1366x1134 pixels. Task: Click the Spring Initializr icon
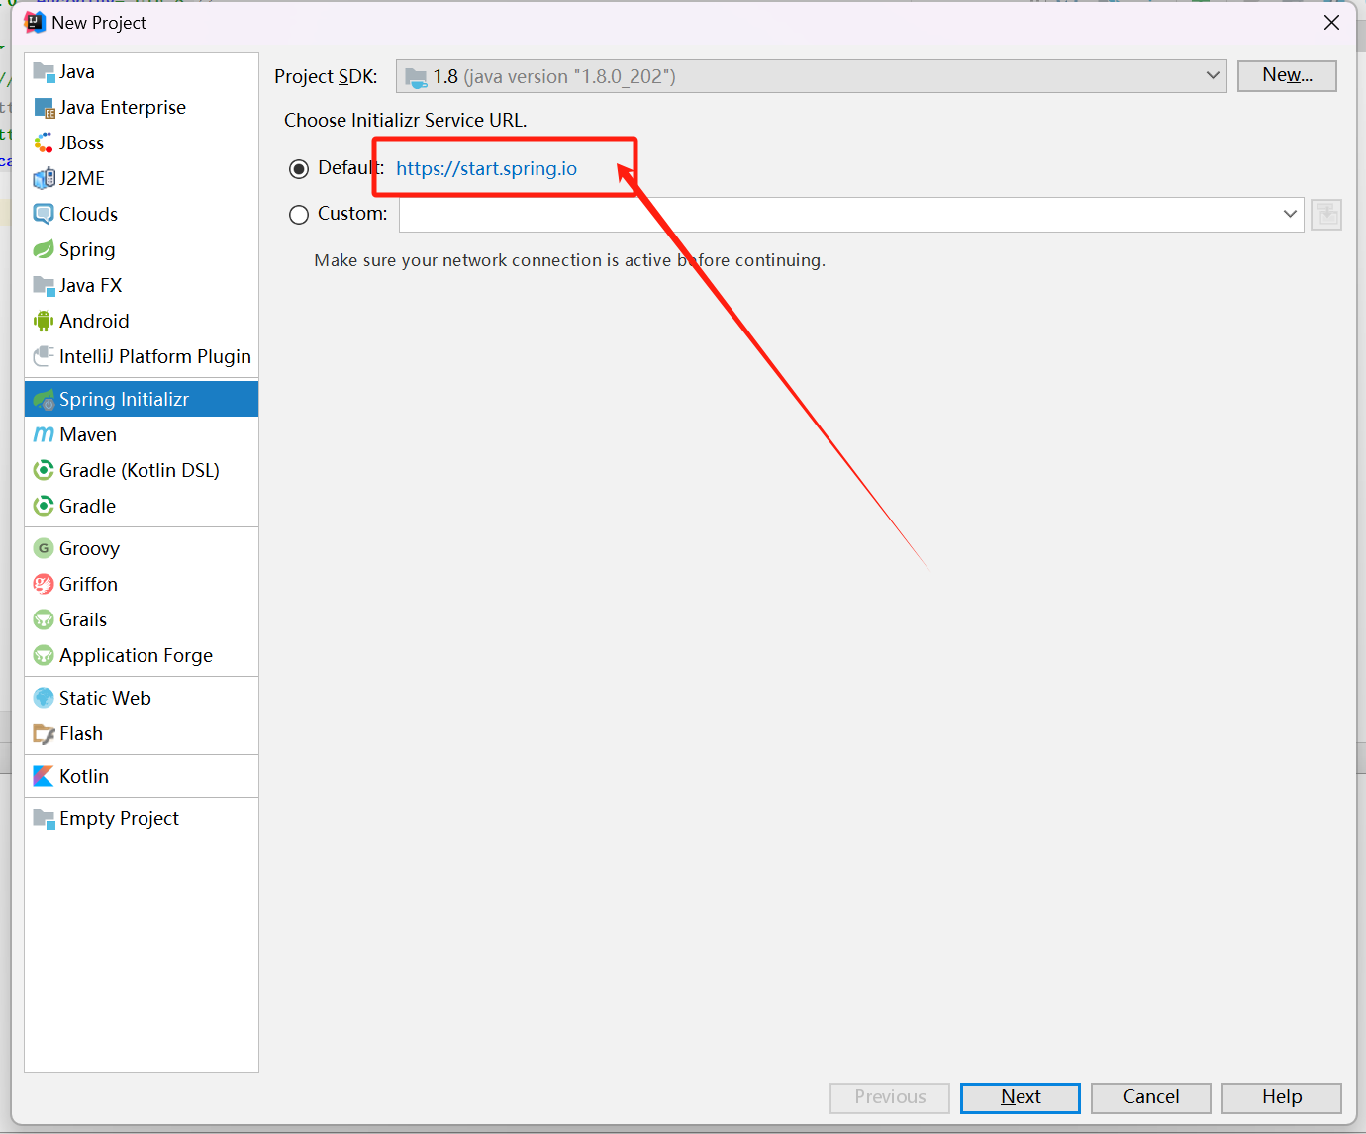pyautogui.click(x=44, y=399)
